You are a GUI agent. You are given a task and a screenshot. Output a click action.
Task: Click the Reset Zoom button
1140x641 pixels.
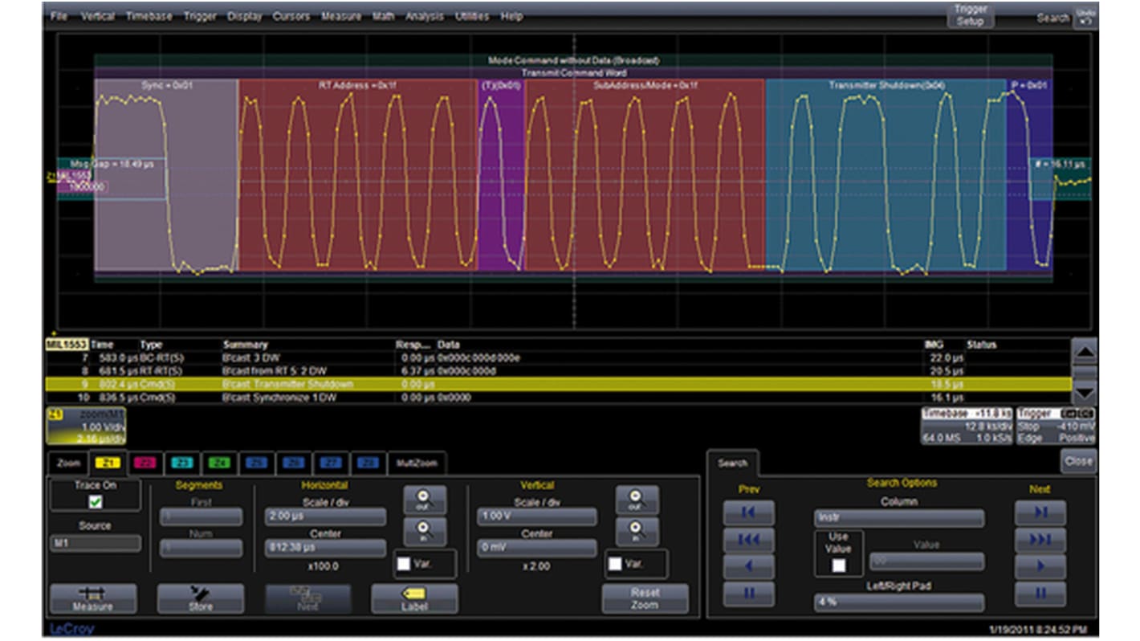645,598
